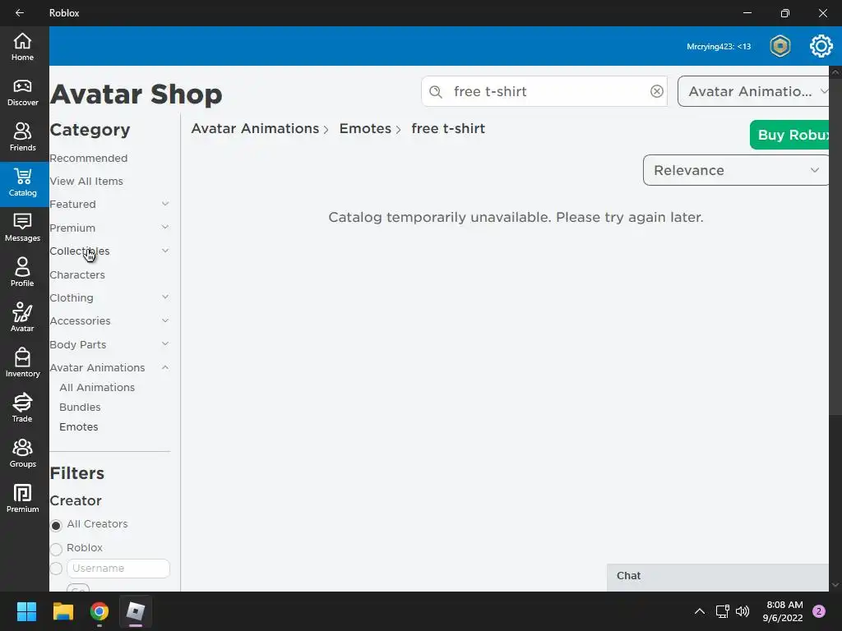Click Avatar Animations breadcrumb link

[255, 129]
